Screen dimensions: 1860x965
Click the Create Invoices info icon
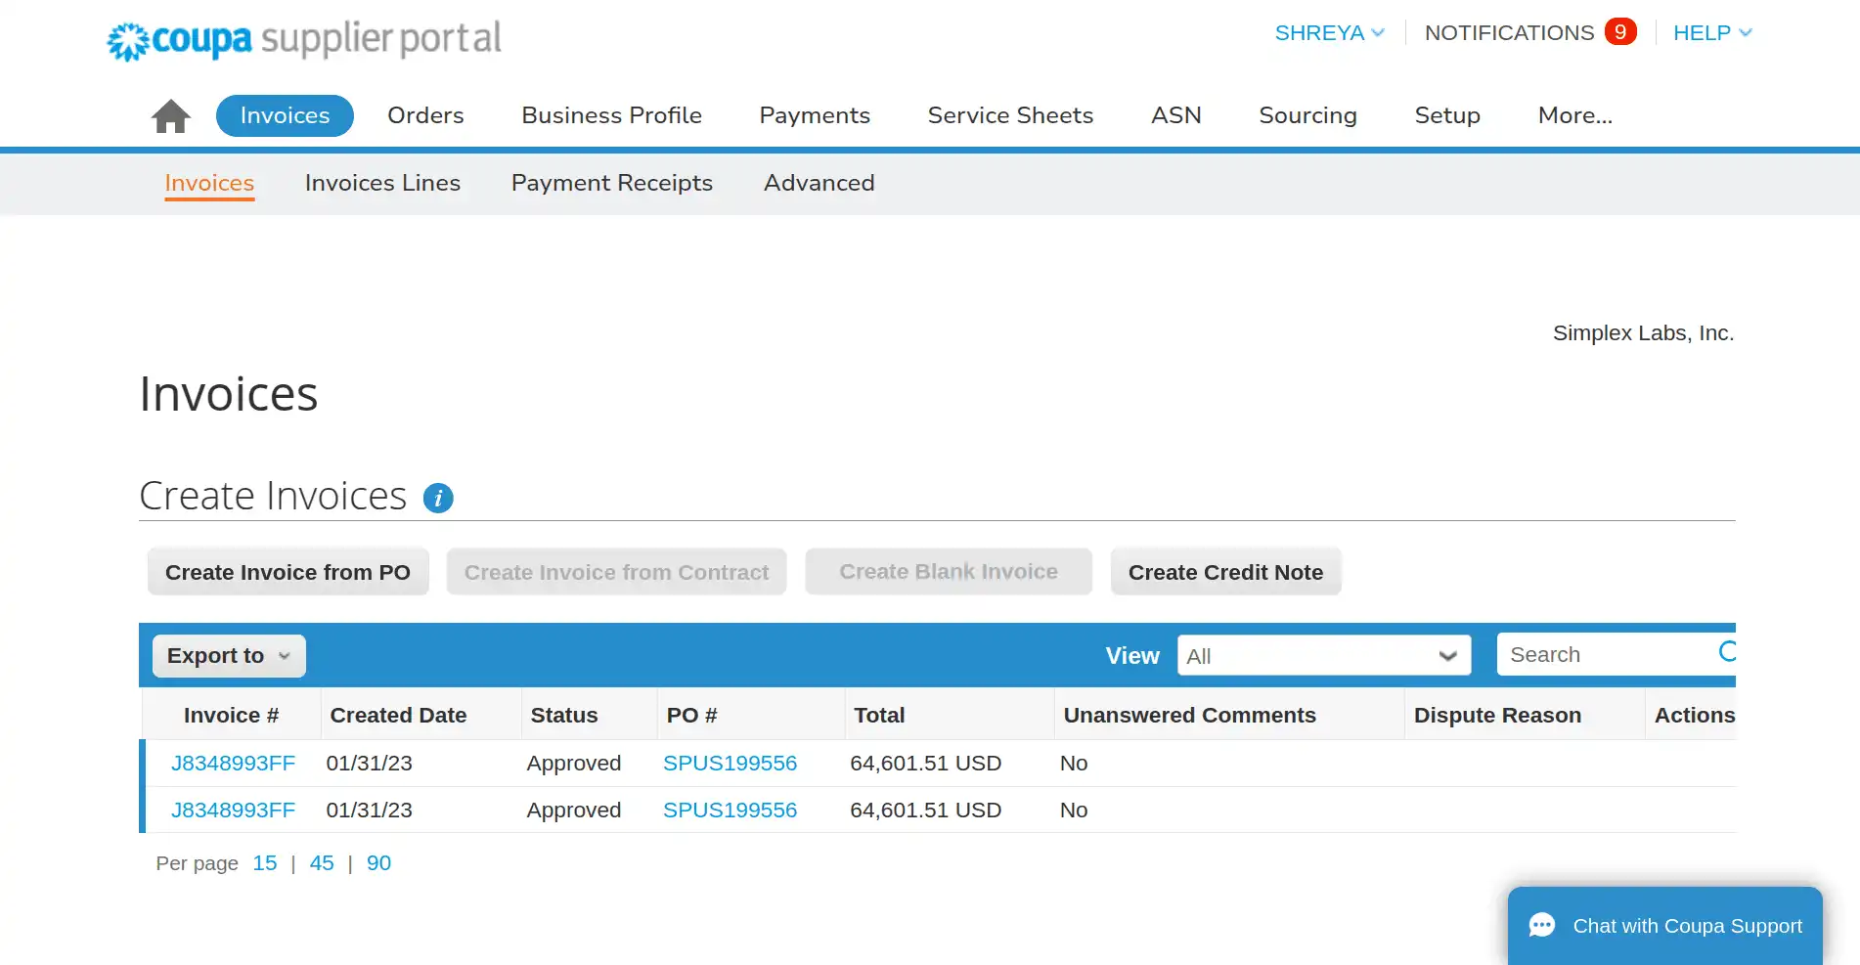click(x=437, y=499)
